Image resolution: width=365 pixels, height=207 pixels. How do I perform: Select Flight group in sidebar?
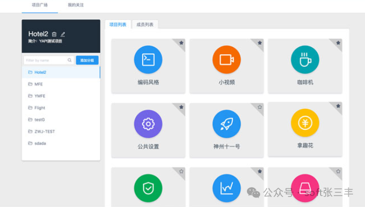pos(61,108)
